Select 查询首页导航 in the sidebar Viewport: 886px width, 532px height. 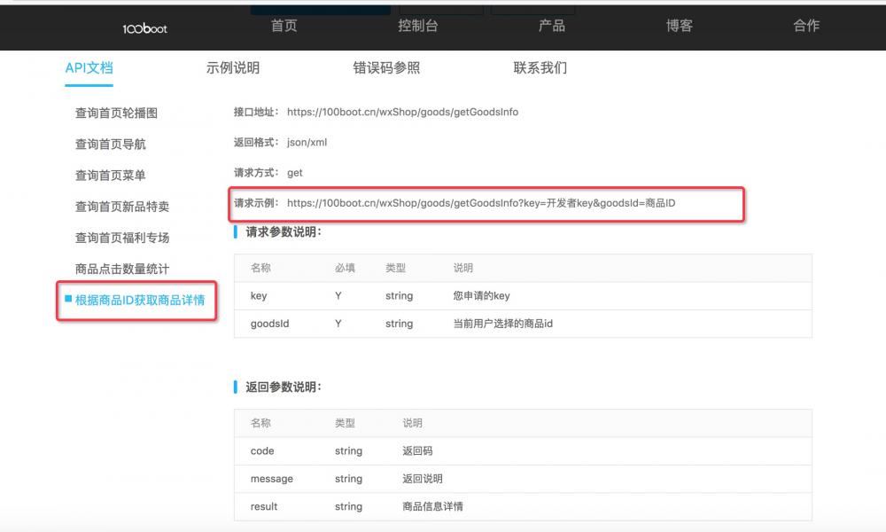click(110, 145)
